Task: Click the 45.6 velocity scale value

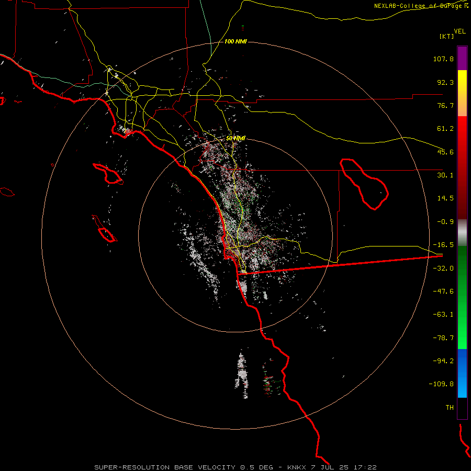Action: click(445, 152)
